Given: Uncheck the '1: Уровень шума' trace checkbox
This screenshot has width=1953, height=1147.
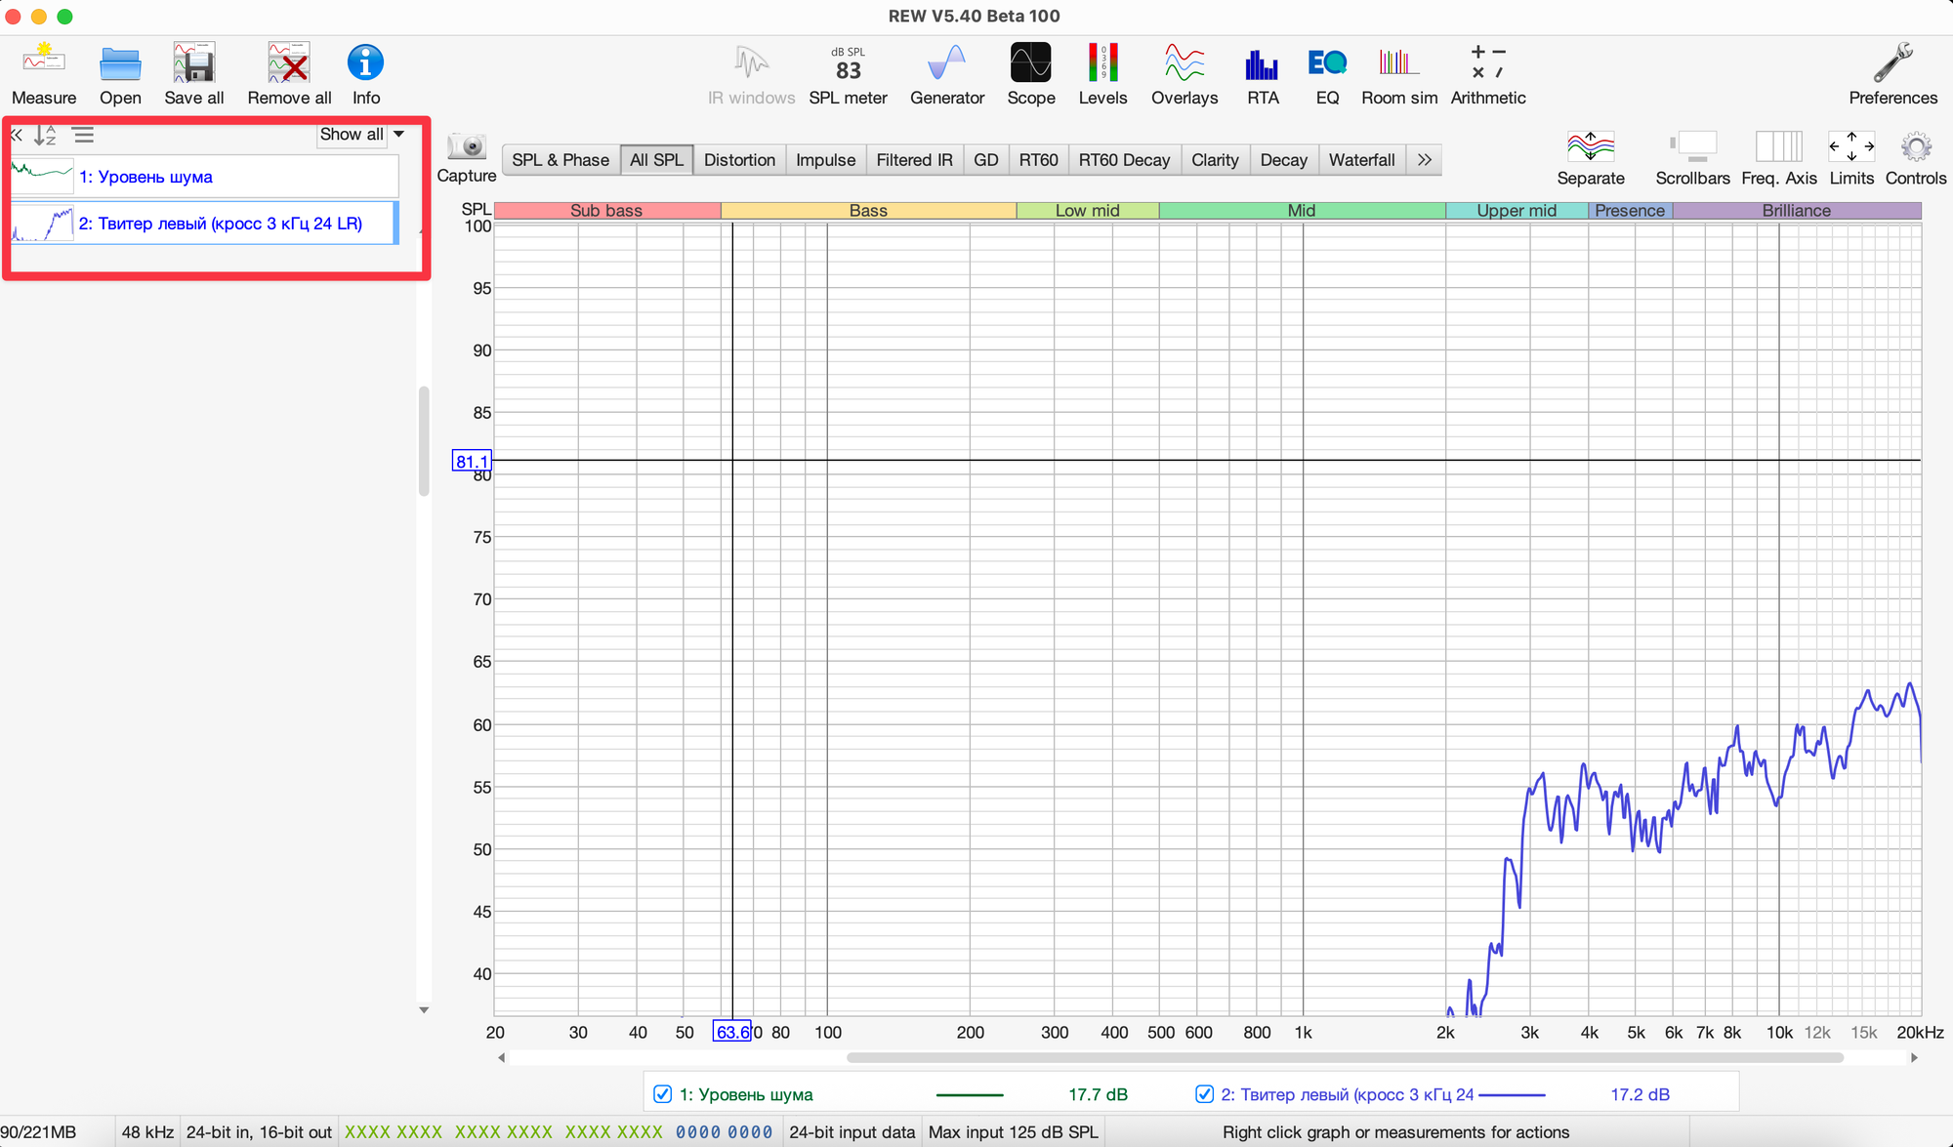Looking at the screenshot, I should tap(662, 1094).
